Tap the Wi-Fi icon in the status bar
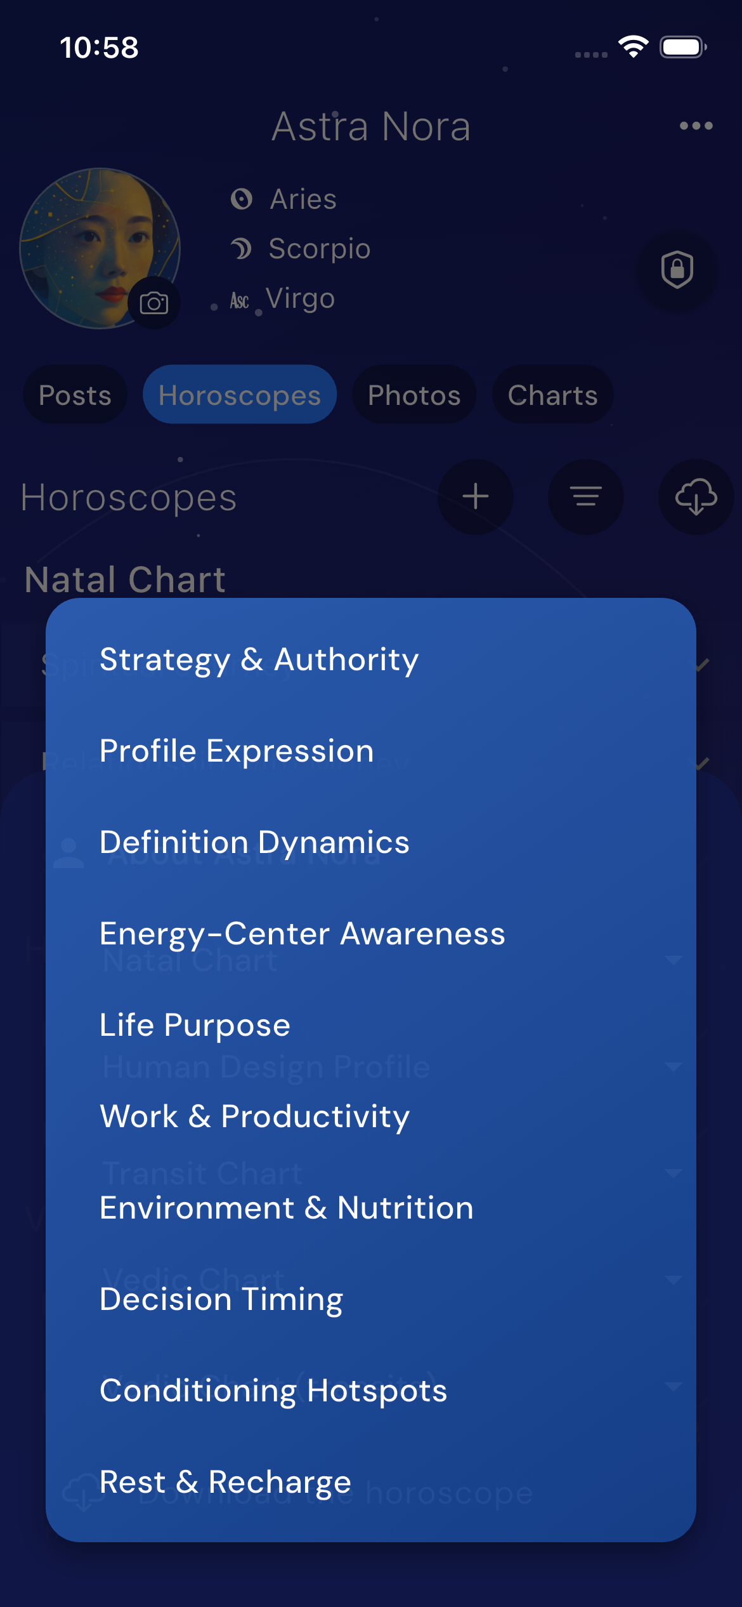This screenshot has height=1607, width=742. click(x=632, y=46)
